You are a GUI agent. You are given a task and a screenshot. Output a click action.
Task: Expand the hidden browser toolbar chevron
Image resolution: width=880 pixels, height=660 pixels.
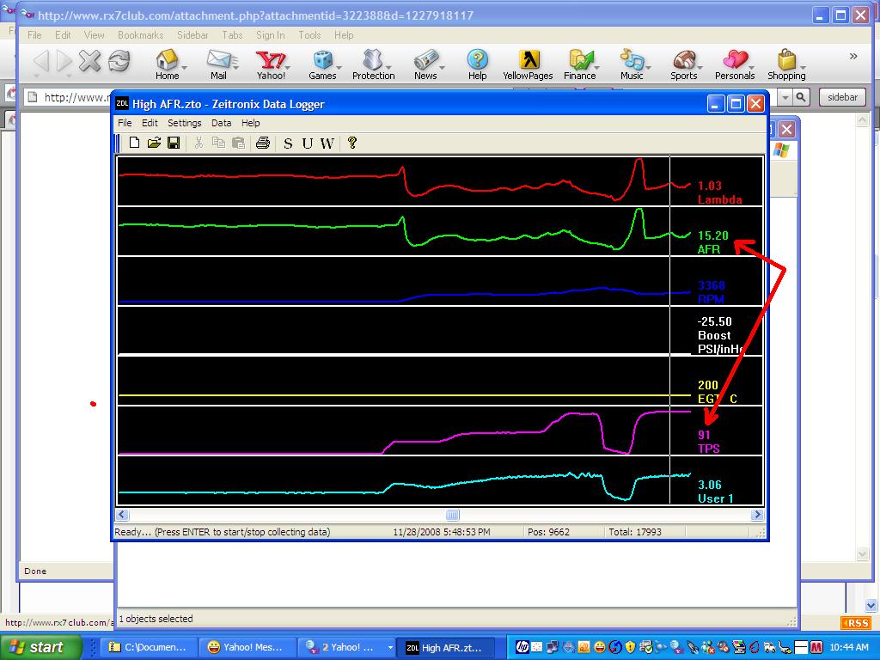(x=853, y=56)
